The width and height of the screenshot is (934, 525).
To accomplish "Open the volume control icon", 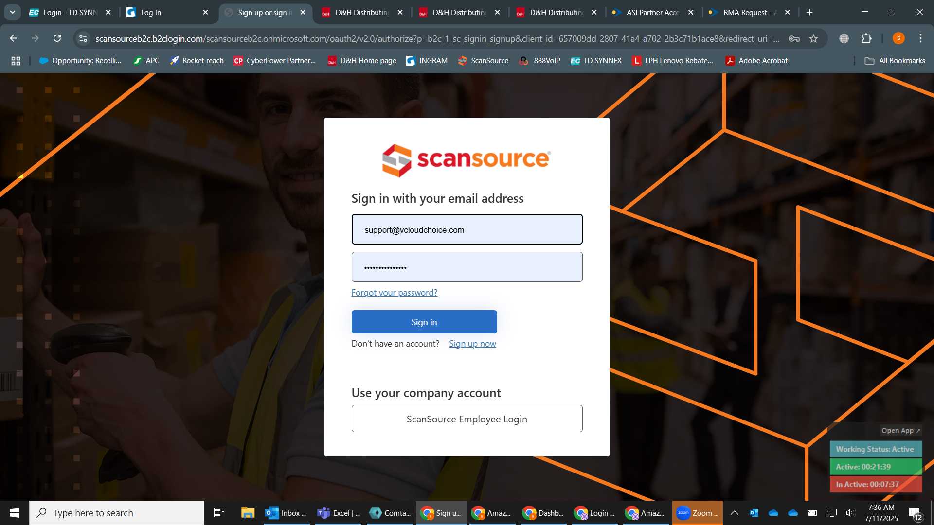I will tap(851, 513).
